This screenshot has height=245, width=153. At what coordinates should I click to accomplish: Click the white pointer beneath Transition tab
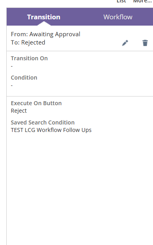click(44, 24)
